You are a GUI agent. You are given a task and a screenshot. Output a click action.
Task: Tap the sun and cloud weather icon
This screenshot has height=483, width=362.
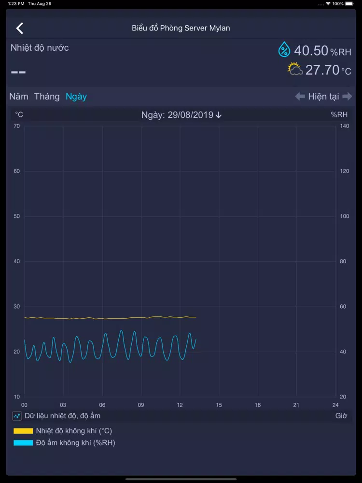point(295,69)
